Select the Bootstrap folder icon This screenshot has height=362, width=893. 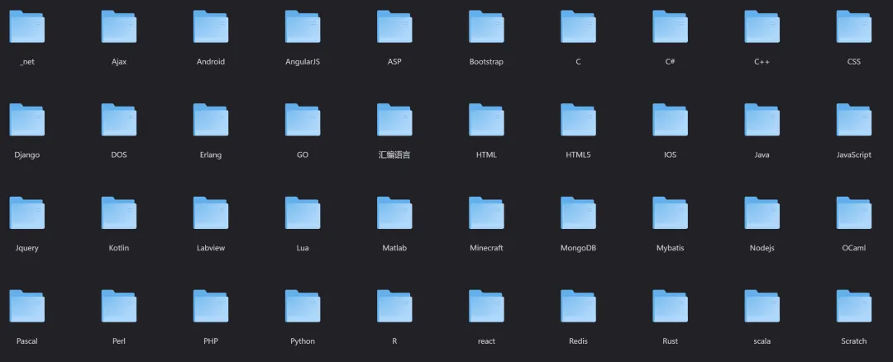(486, 26)
